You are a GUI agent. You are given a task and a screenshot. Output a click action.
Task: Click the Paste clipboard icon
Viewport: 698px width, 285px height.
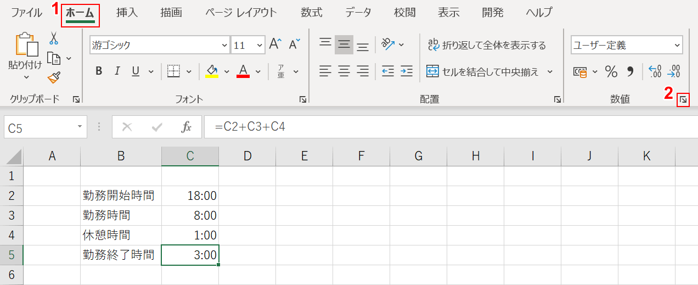[x=26, y=44]
